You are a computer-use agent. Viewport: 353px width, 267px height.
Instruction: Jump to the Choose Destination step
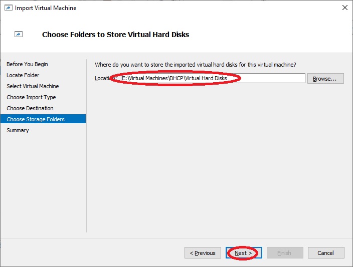pyautogui.click(x=30, y=108)
